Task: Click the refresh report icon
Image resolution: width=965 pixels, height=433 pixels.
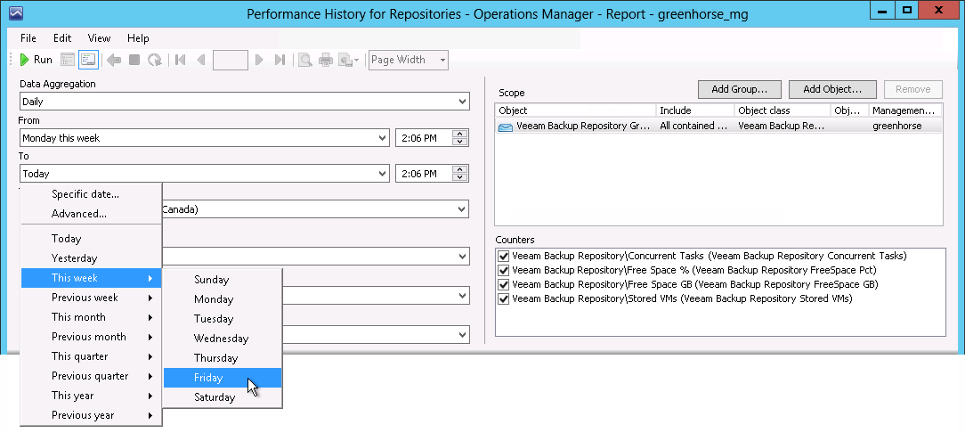Action: 155,60
